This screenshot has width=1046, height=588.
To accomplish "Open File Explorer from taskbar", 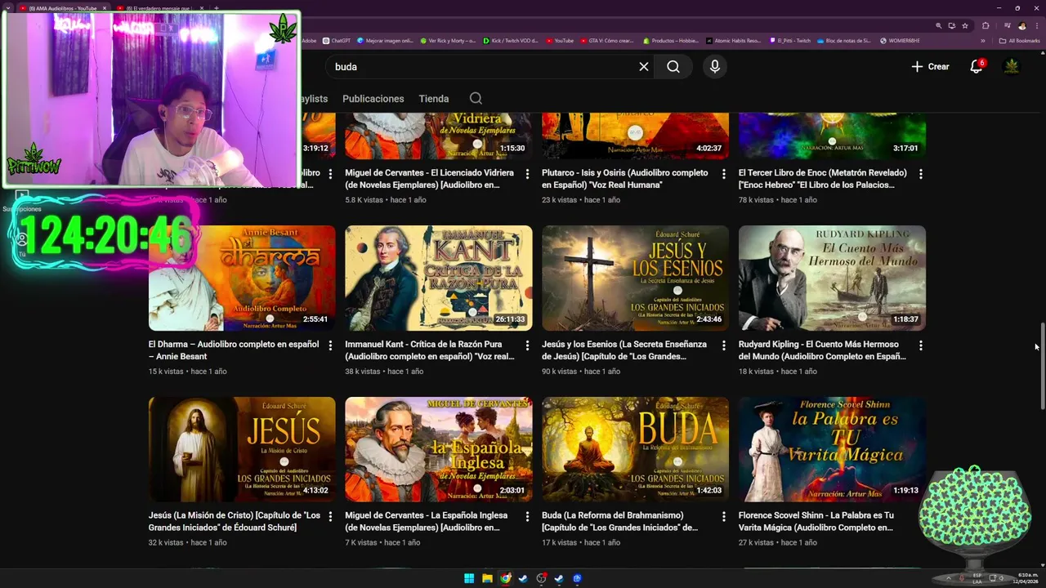I will (x=487, y=579).
